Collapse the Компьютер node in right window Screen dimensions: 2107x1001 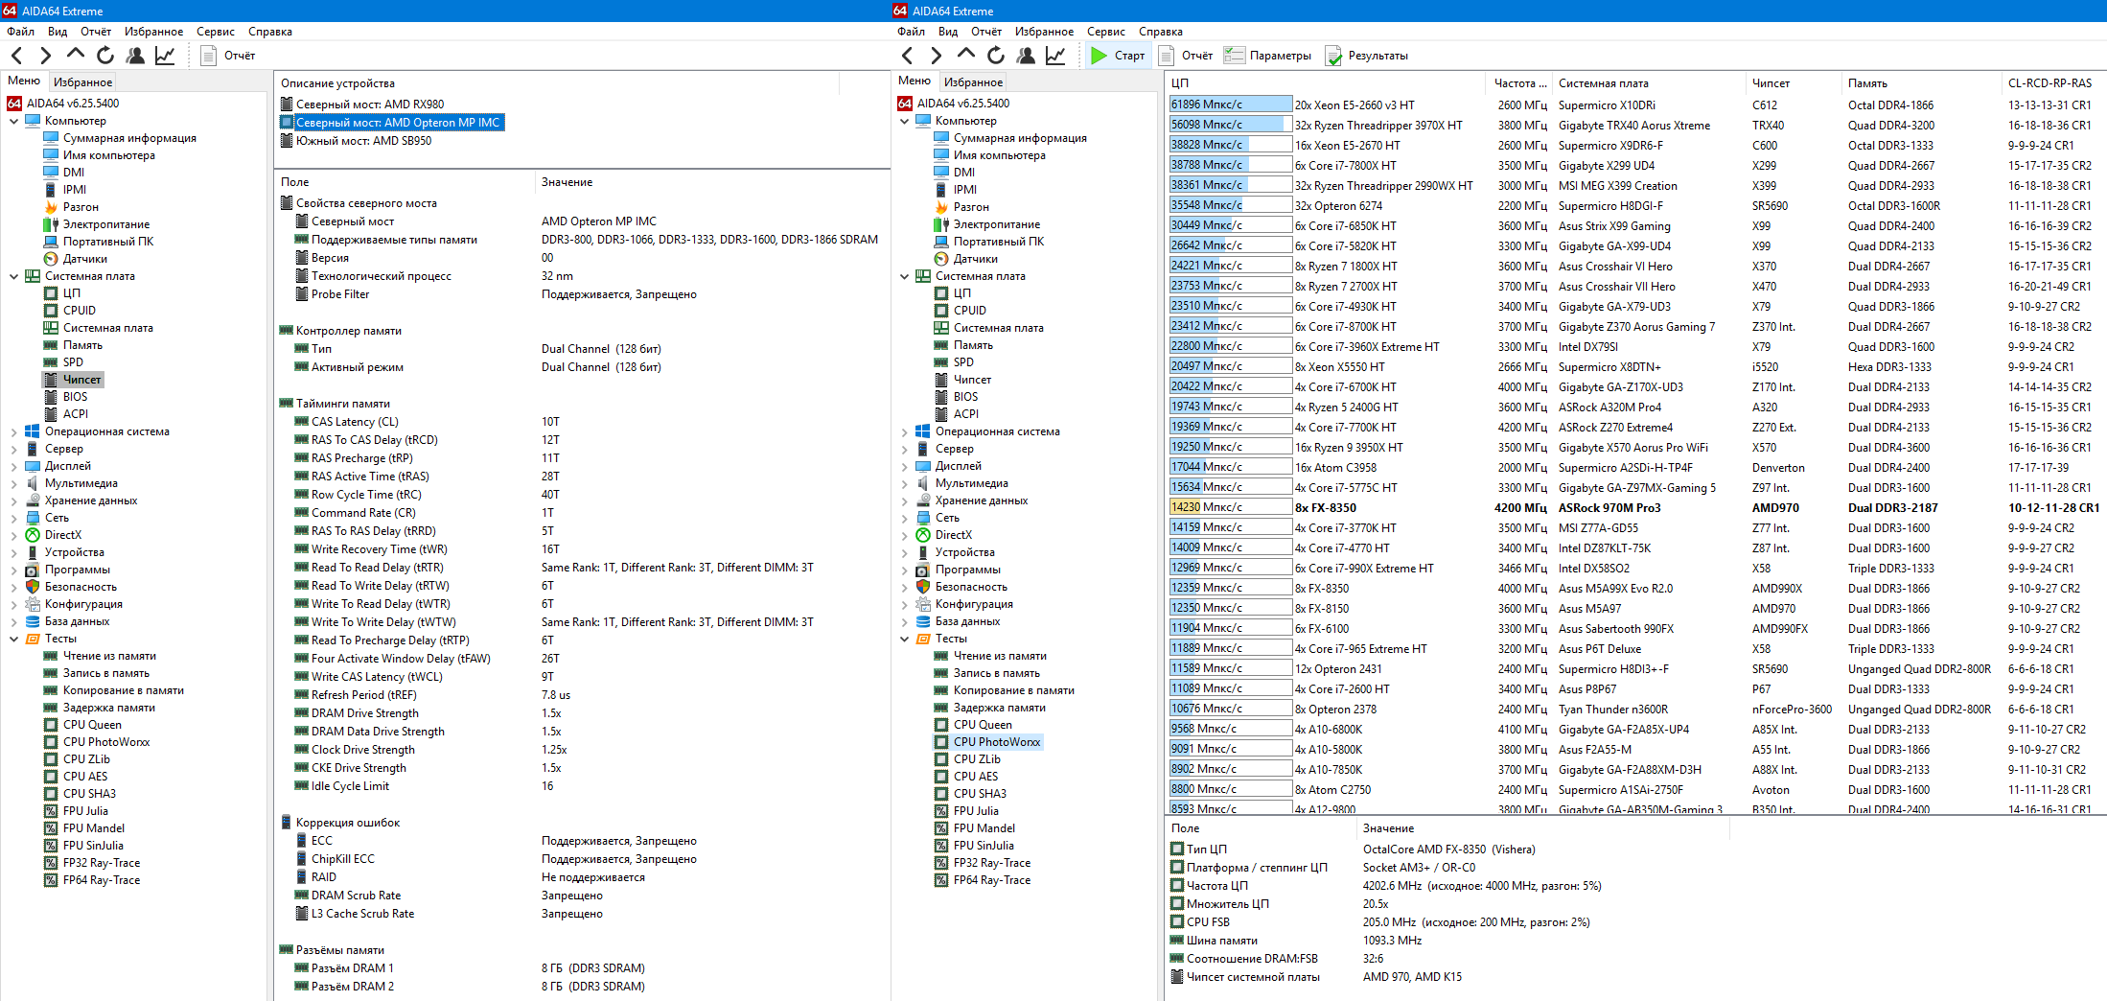tap(904, 121)
